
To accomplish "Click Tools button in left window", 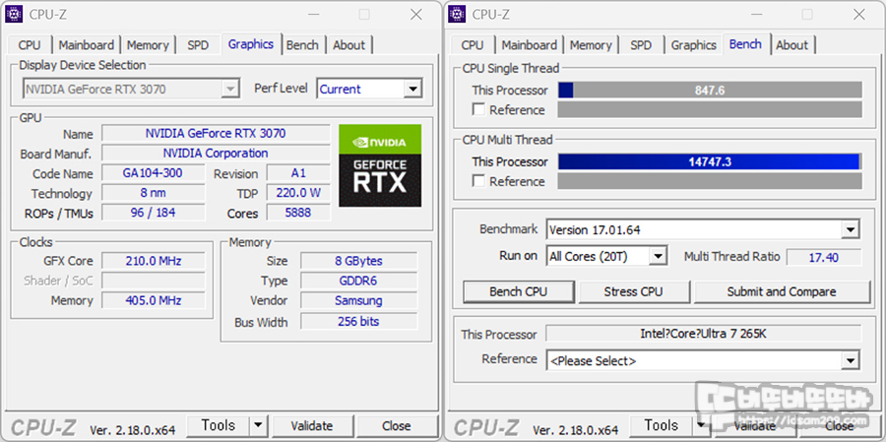I will point(219,425).
